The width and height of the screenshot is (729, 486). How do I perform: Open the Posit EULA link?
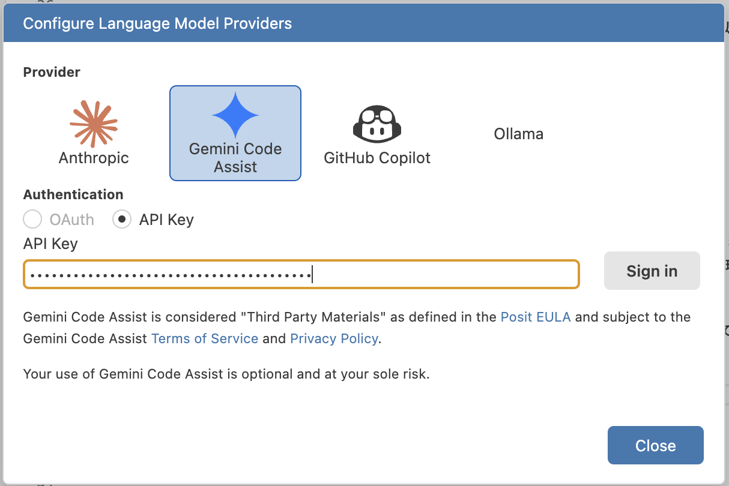tap(536, 317)
